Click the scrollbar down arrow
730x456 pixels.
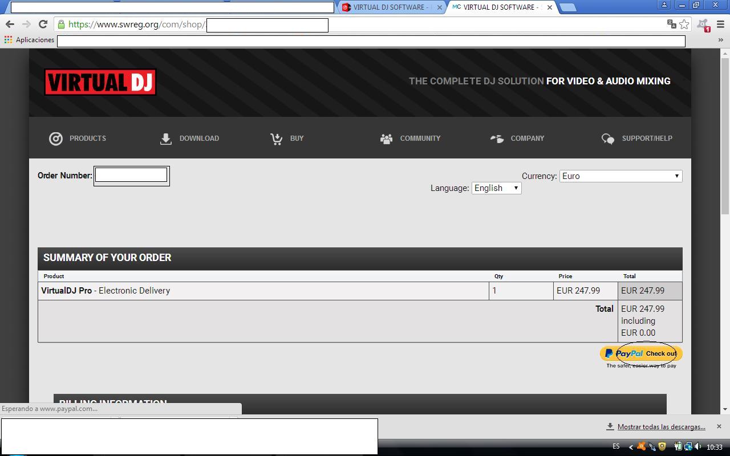(725, 409)
